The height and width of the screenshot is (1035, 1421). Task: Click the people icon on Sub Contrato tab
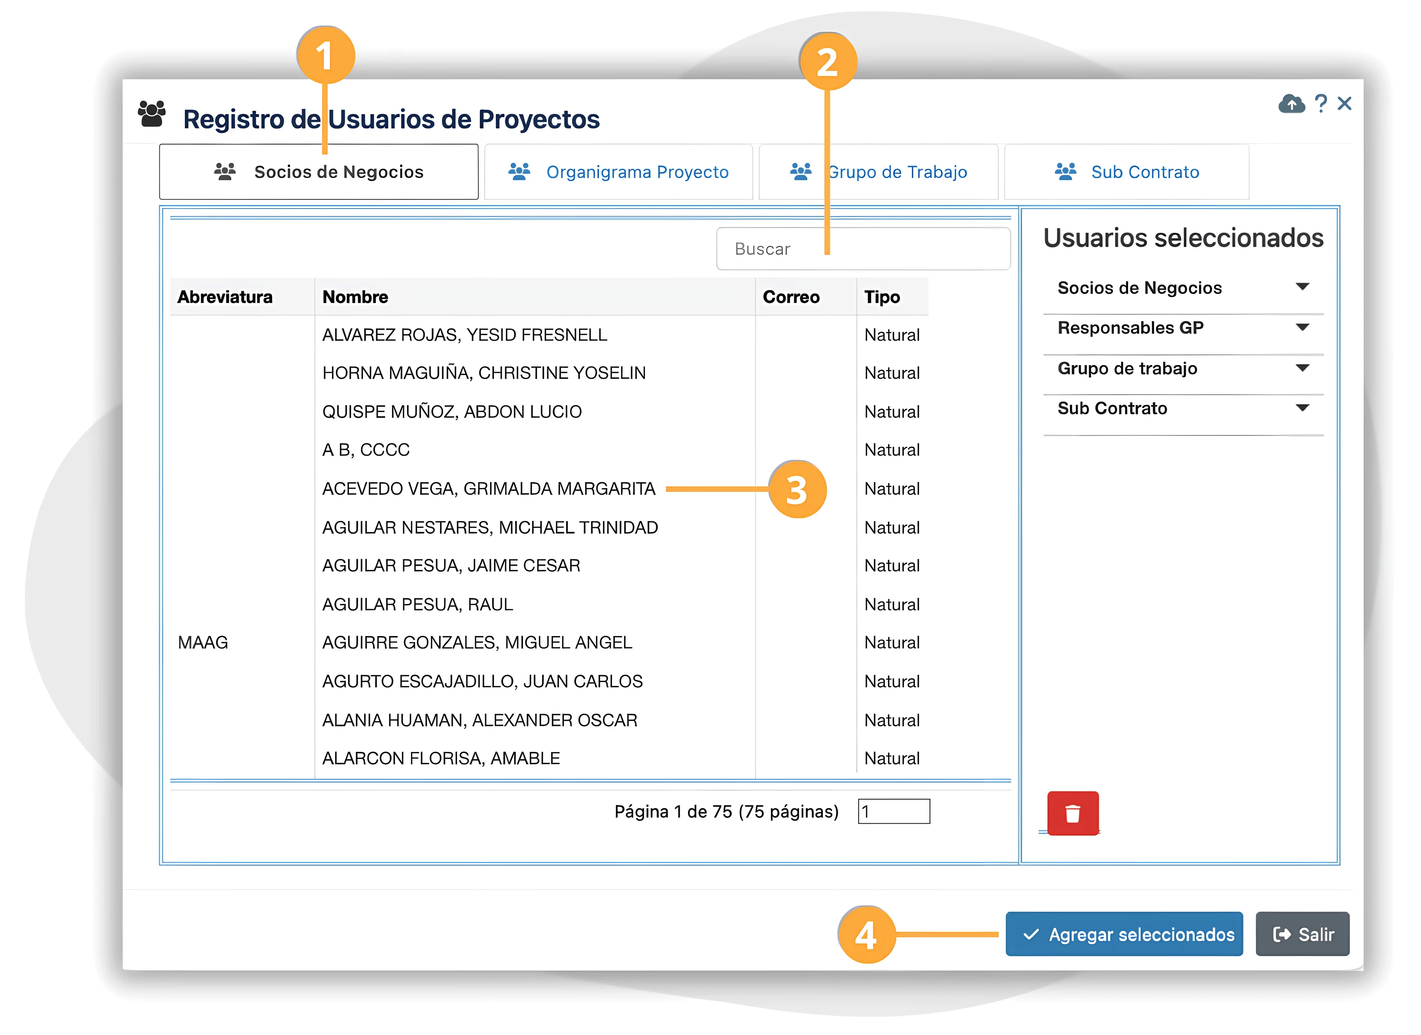click(x=1065, y=172)
